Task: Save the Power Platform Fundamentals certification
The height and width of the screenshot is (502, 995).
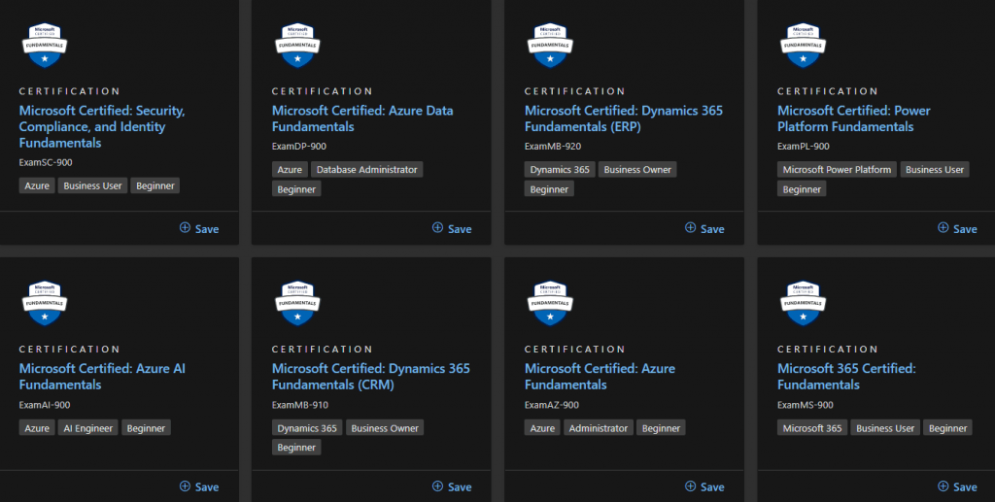Action: pos(957,229)
